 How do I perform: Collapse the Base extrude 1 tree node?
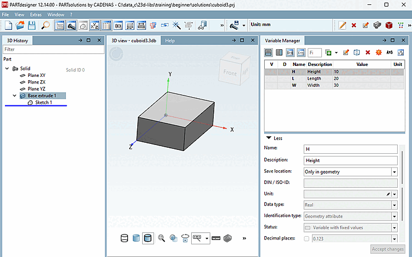(14, 96)
